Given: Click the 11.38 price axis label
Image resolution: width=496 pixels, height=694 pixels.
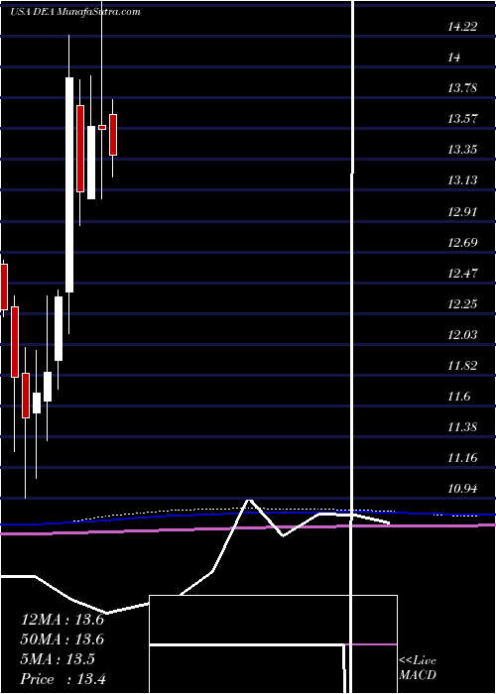Looking at the screenshot, I should tap(462, 427).
